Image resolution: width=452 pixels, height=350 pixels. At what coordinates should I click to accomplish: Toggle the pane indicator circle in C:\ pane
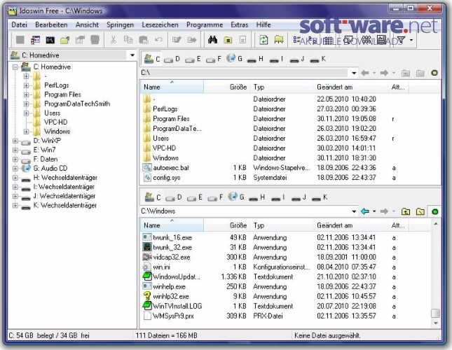[x=434, y=73]
